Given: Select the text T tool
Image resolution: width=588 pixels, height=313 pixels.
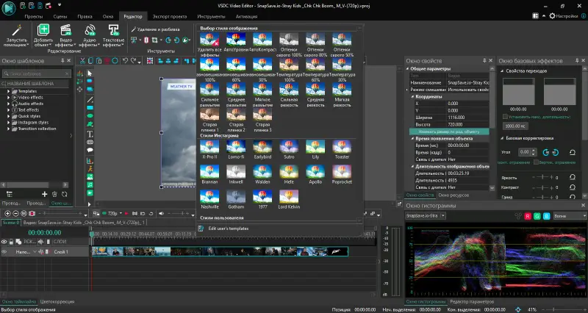Looking at the screenshot, I should [90, 134].
